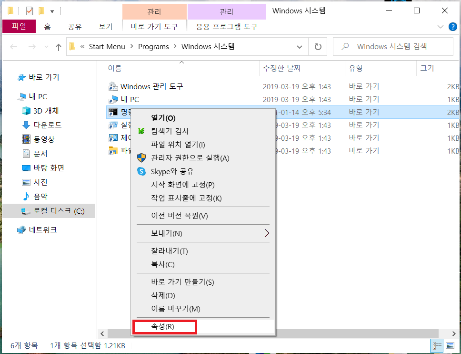The width and height of the screenshot is (461, 354).
Task: Click the 로컬 디스크 (C:) drive icon
Action: [x=25, y=211]
